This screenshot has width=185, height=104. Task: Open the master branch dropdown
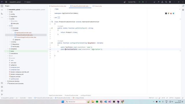pyautogui.click(x=28, y=2)
